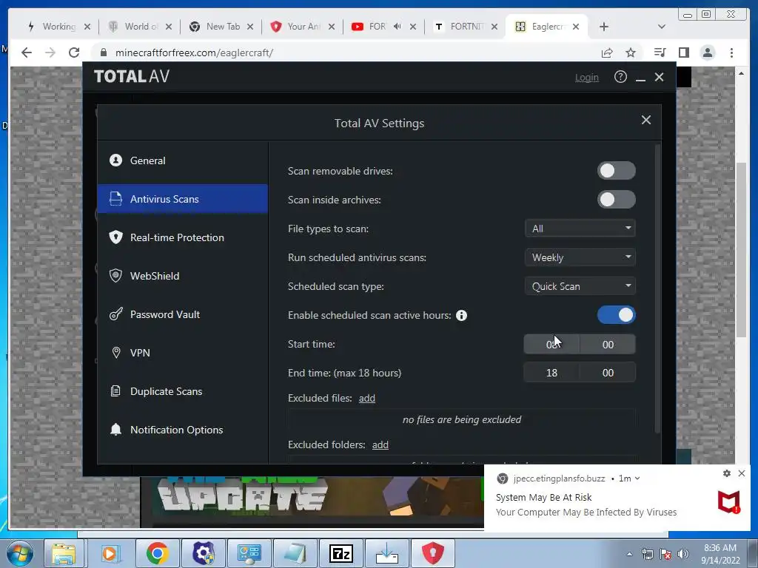758x568 pixels.
Task: Switch to the Your Antivirus tab
Action: (303, 27)
